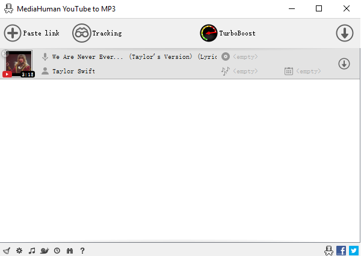Open MediaHuman website icon at bottom right
361x256 pixels.
pyautogui.click(x=329, y=251)
